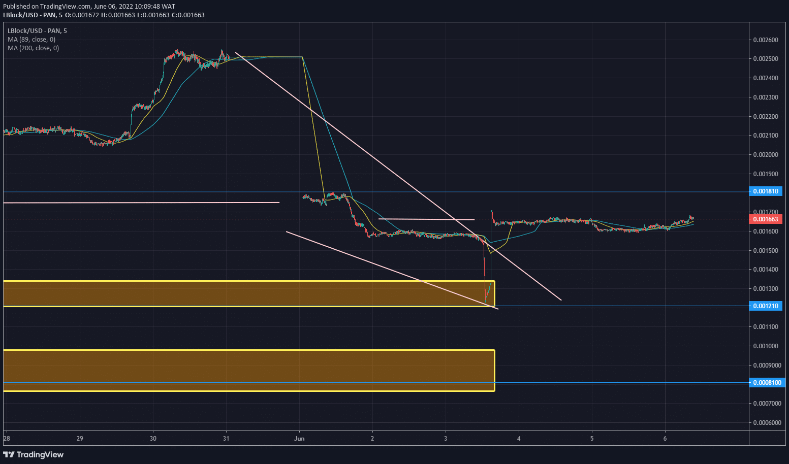Click the 0.002000 price axis label
This screenshot has width=789, height=464.
765,155
